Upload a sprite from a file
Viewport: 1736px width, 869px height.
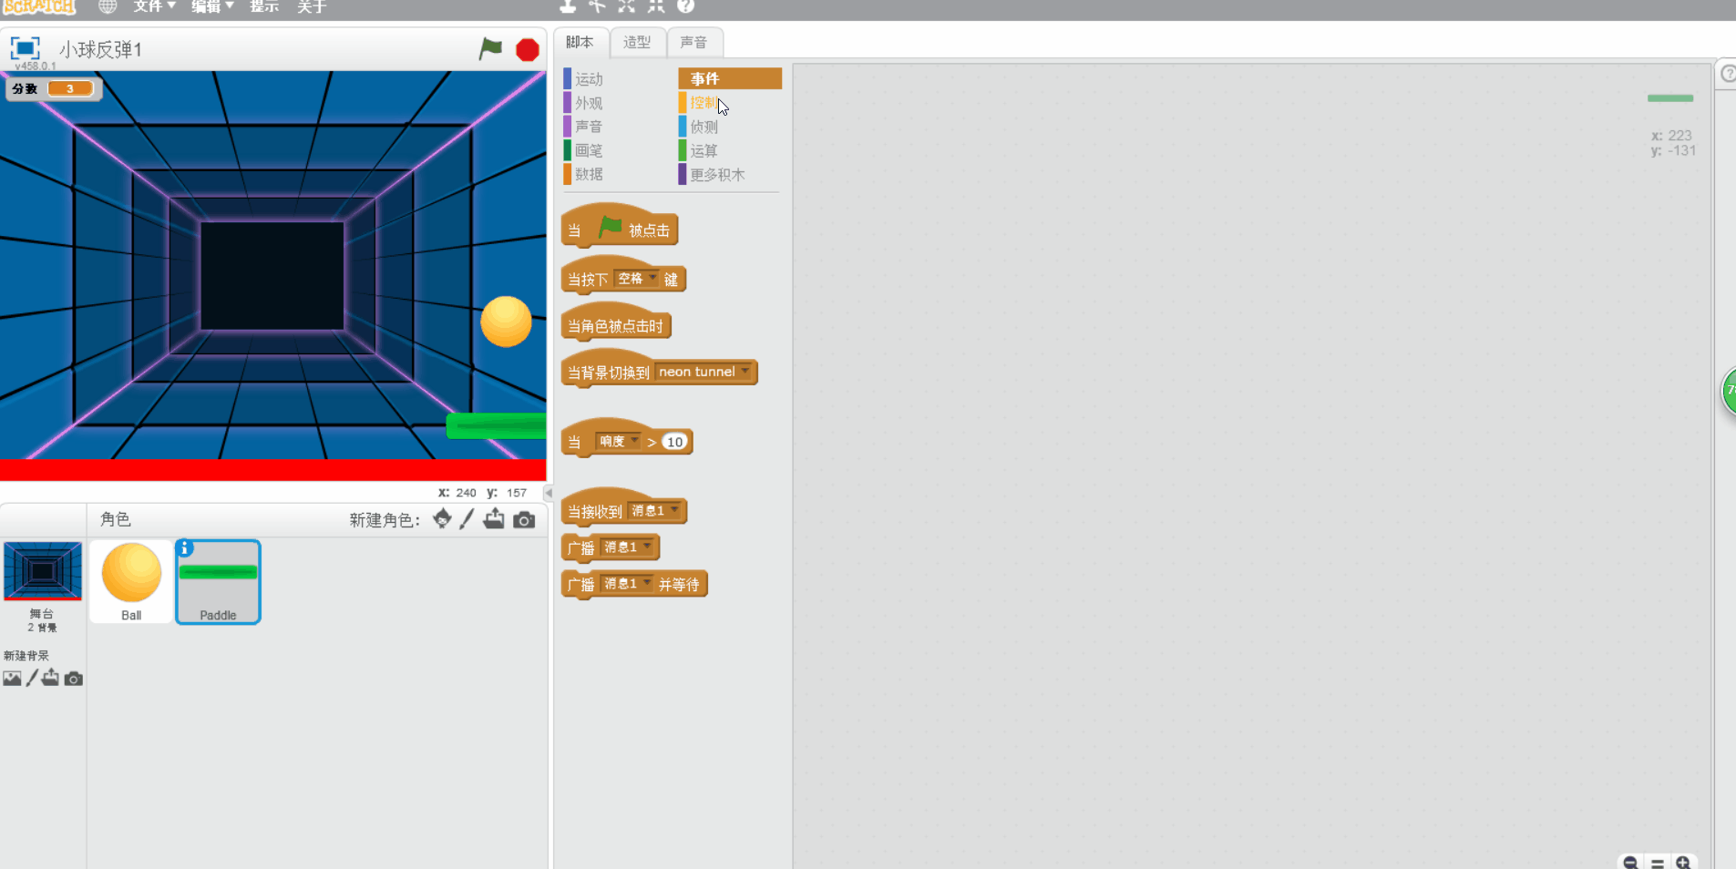(x=494, y=519)
